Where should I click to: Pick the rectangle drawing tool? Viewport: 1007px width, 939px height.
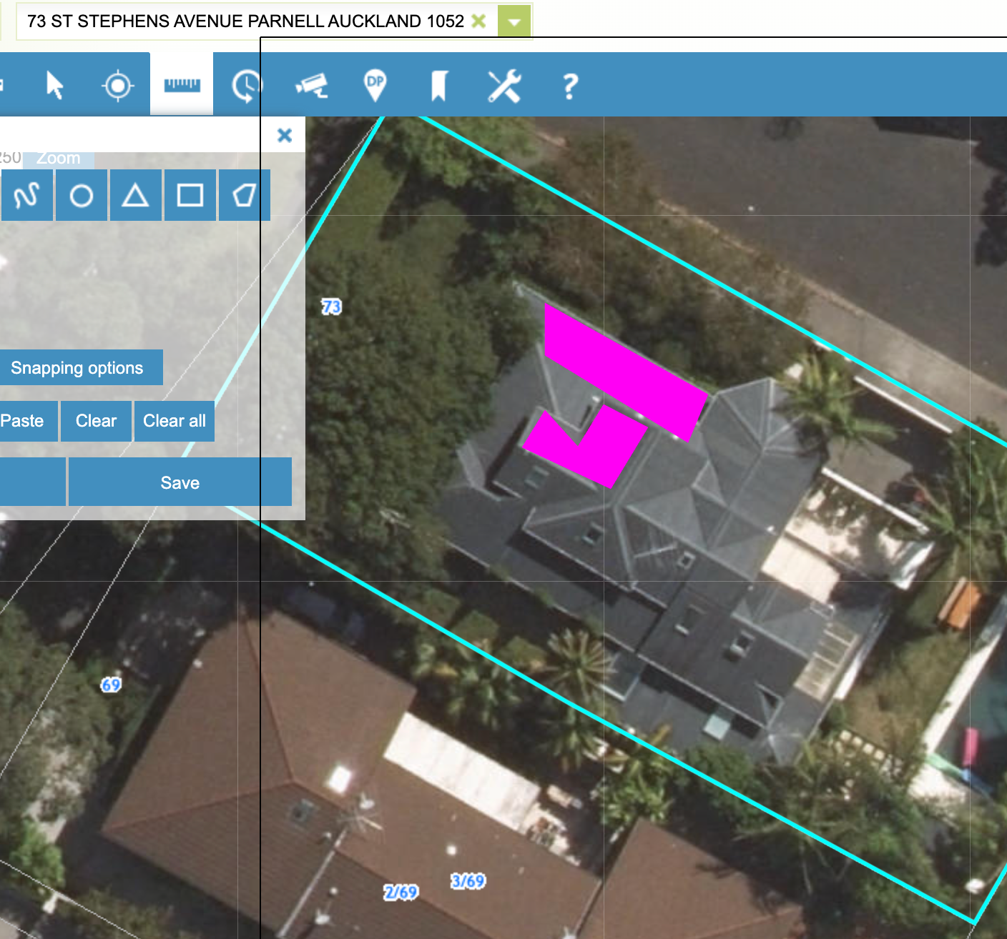pos(190,195)
